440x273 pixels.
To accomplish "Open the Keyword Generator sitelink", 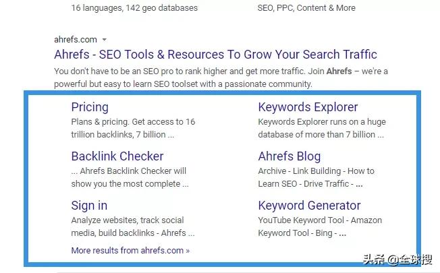I will [x=309, y=206].
